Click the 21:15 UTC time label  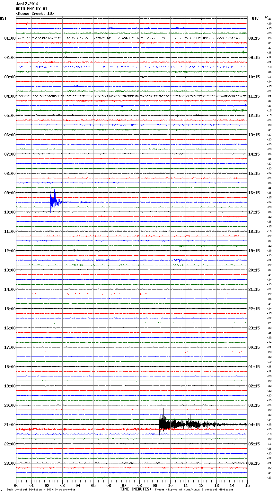coord(254,290)
